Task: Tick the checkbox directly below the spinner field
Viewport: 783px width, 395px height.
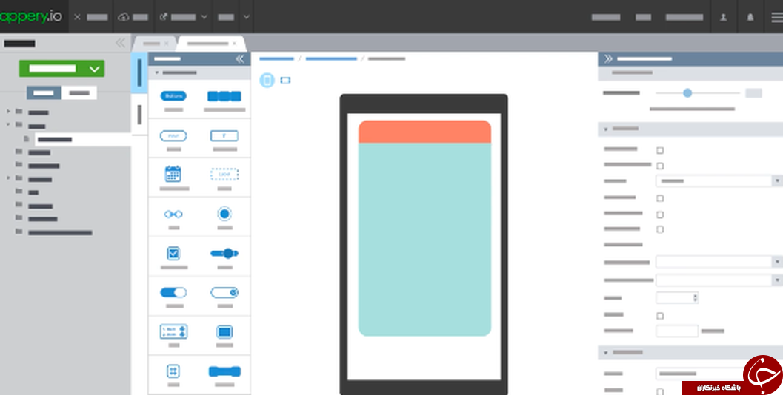Action: click(659, 316)
